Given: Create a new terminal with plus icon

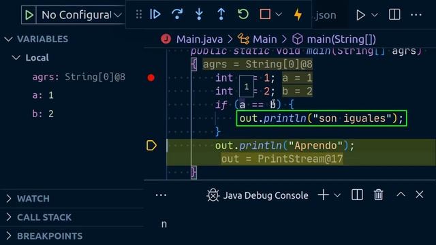Looking at the screenshot, I should tap(323, 195).
